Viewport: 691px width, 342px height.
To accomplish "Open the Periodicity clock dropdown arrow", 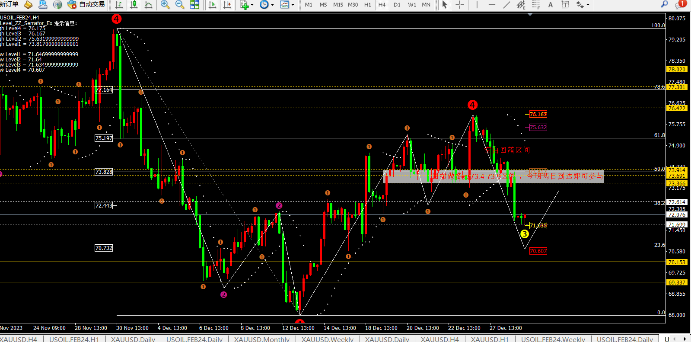I will tap(272, 5).
